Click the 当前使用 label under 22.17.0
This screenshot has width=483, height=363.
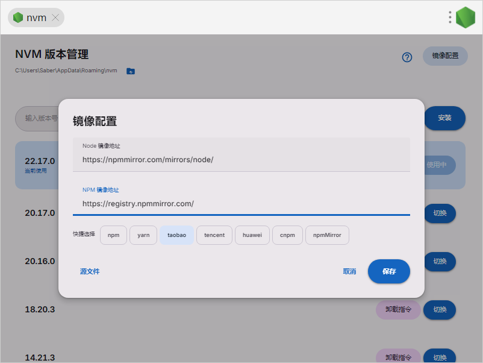(x=36, y=171)
